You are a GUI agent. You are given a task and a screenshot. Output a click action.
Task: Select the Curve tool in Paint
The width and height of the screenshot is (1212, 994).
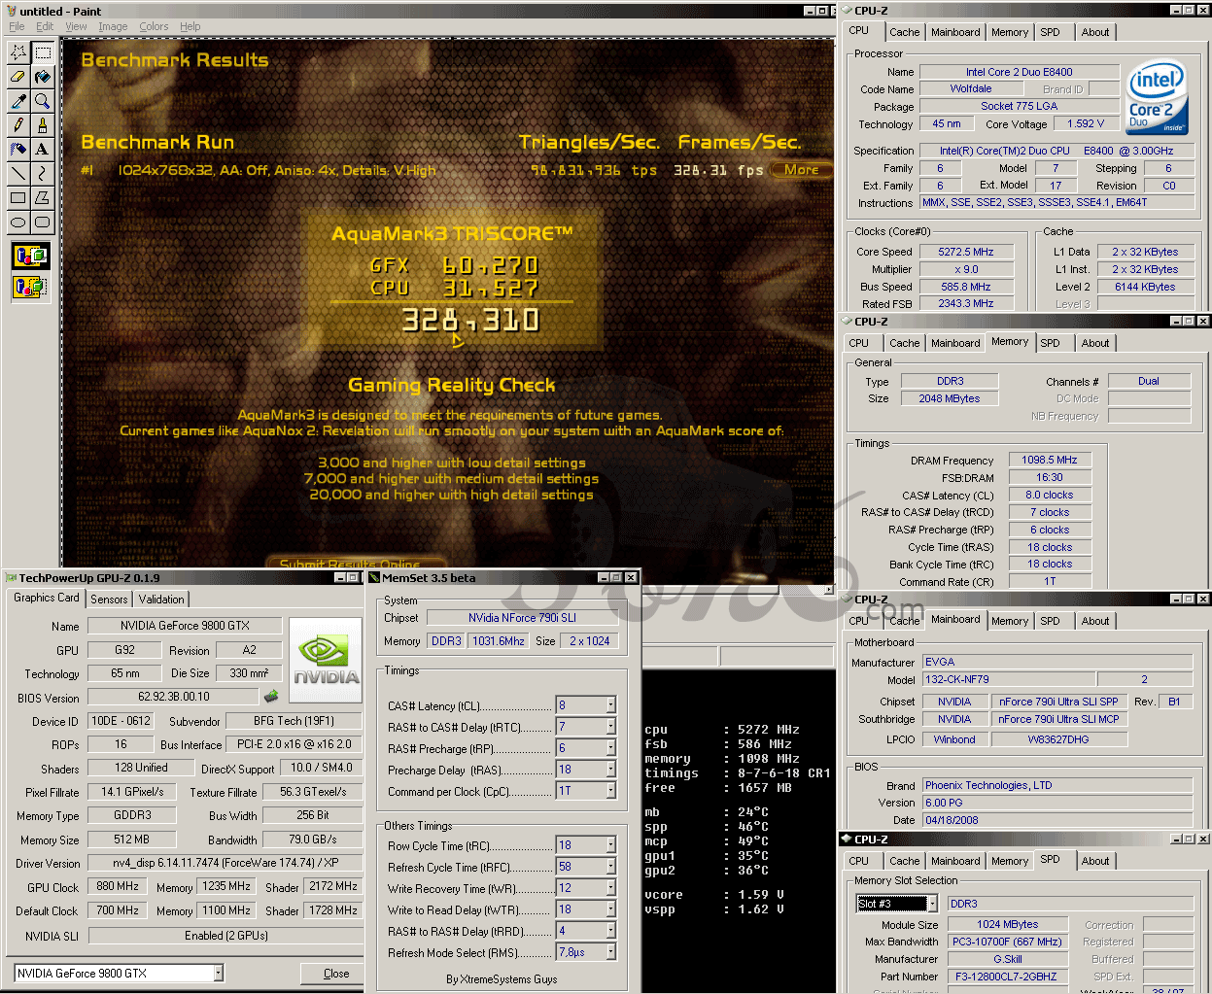pos(43,173)
